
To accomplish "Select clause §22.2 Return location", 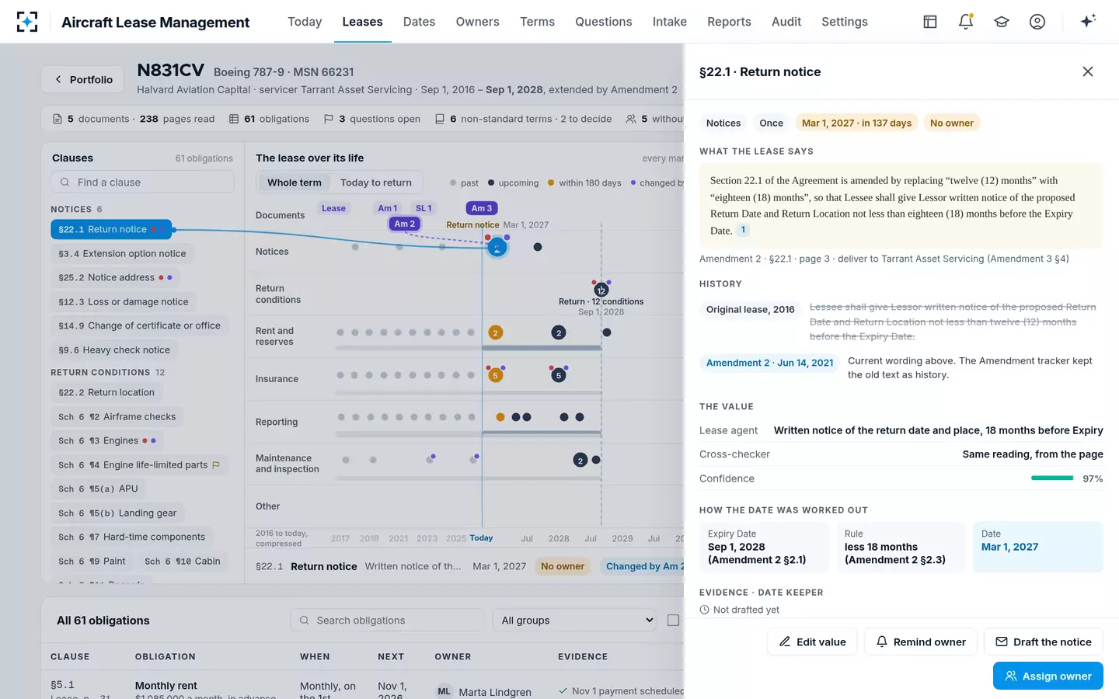I will (106, 392).
